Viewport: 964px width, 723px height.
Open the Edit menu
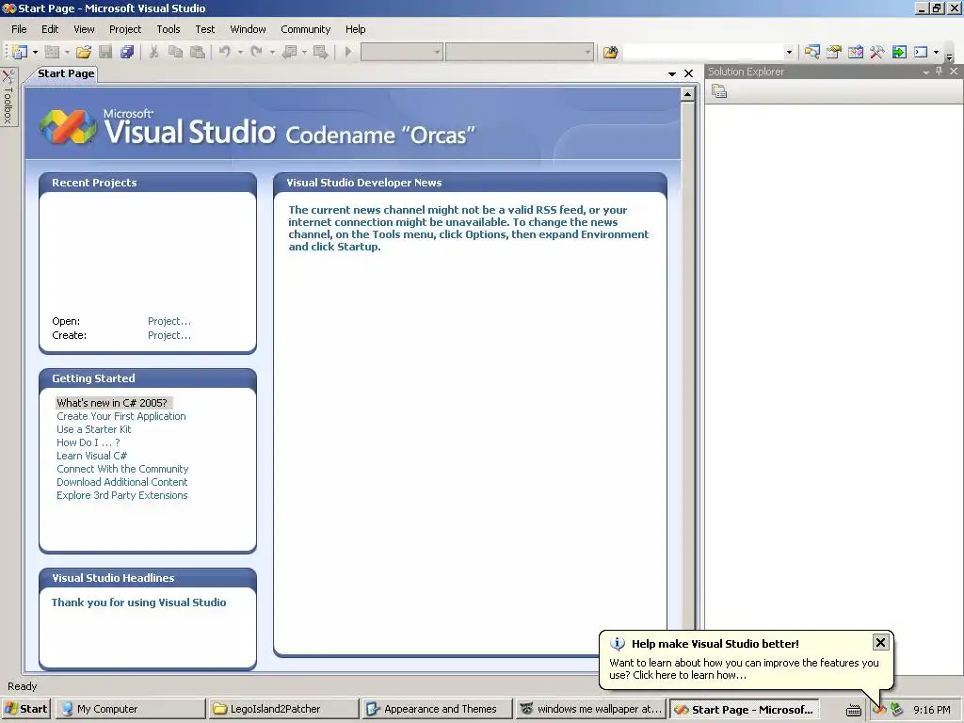coord(50,29)
